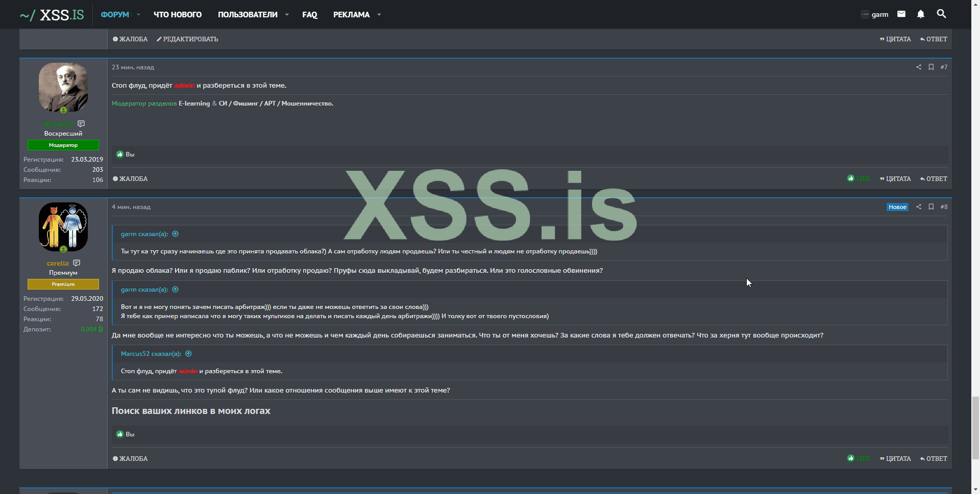Toggle Like on post #8
Screen dimensions: 980x494
pyautogui.click(x=859, y=459)
